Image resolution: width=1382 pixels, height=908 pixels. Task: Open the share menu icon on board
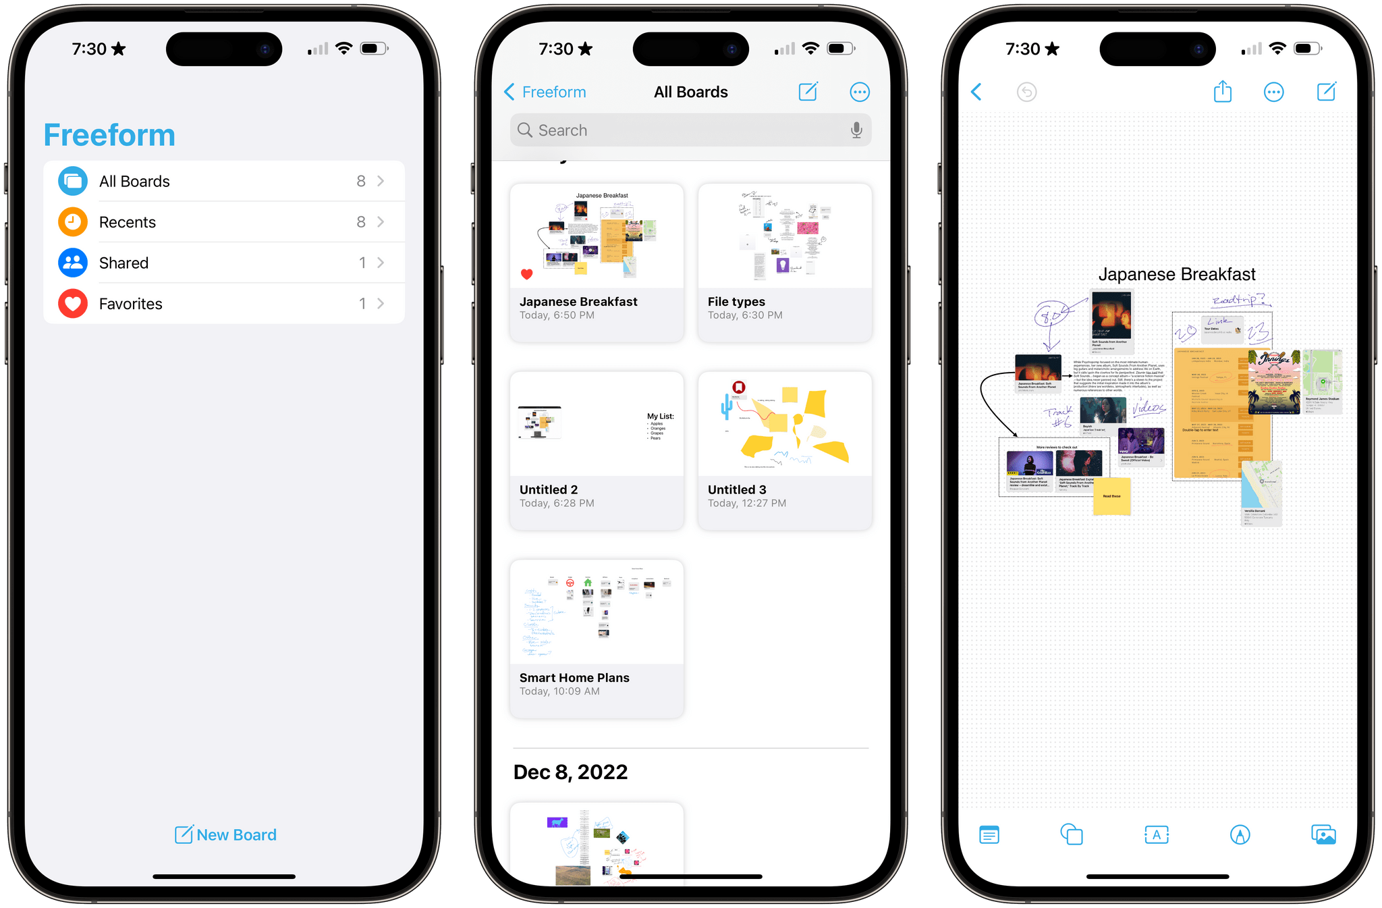pos(1223,90)
